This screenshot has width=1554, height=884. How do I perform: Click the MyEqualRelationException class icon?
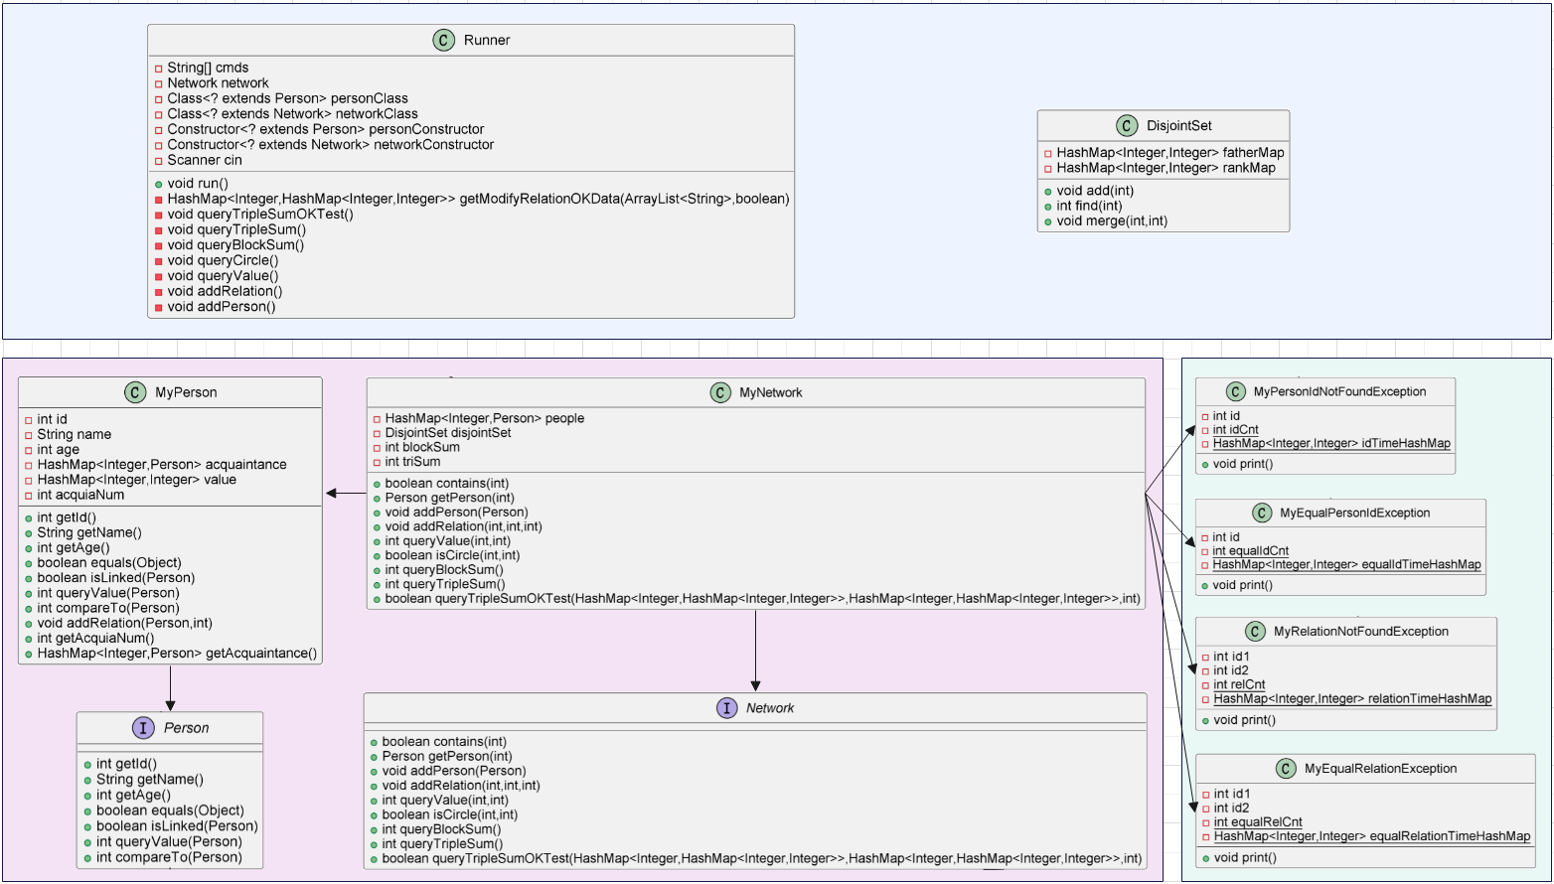point(1286,769)
